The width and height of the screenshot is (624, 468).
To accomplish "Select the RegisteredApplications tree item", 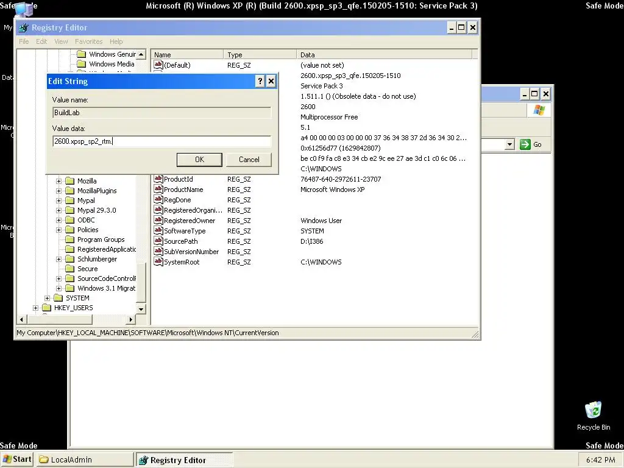I will point(106,249).
